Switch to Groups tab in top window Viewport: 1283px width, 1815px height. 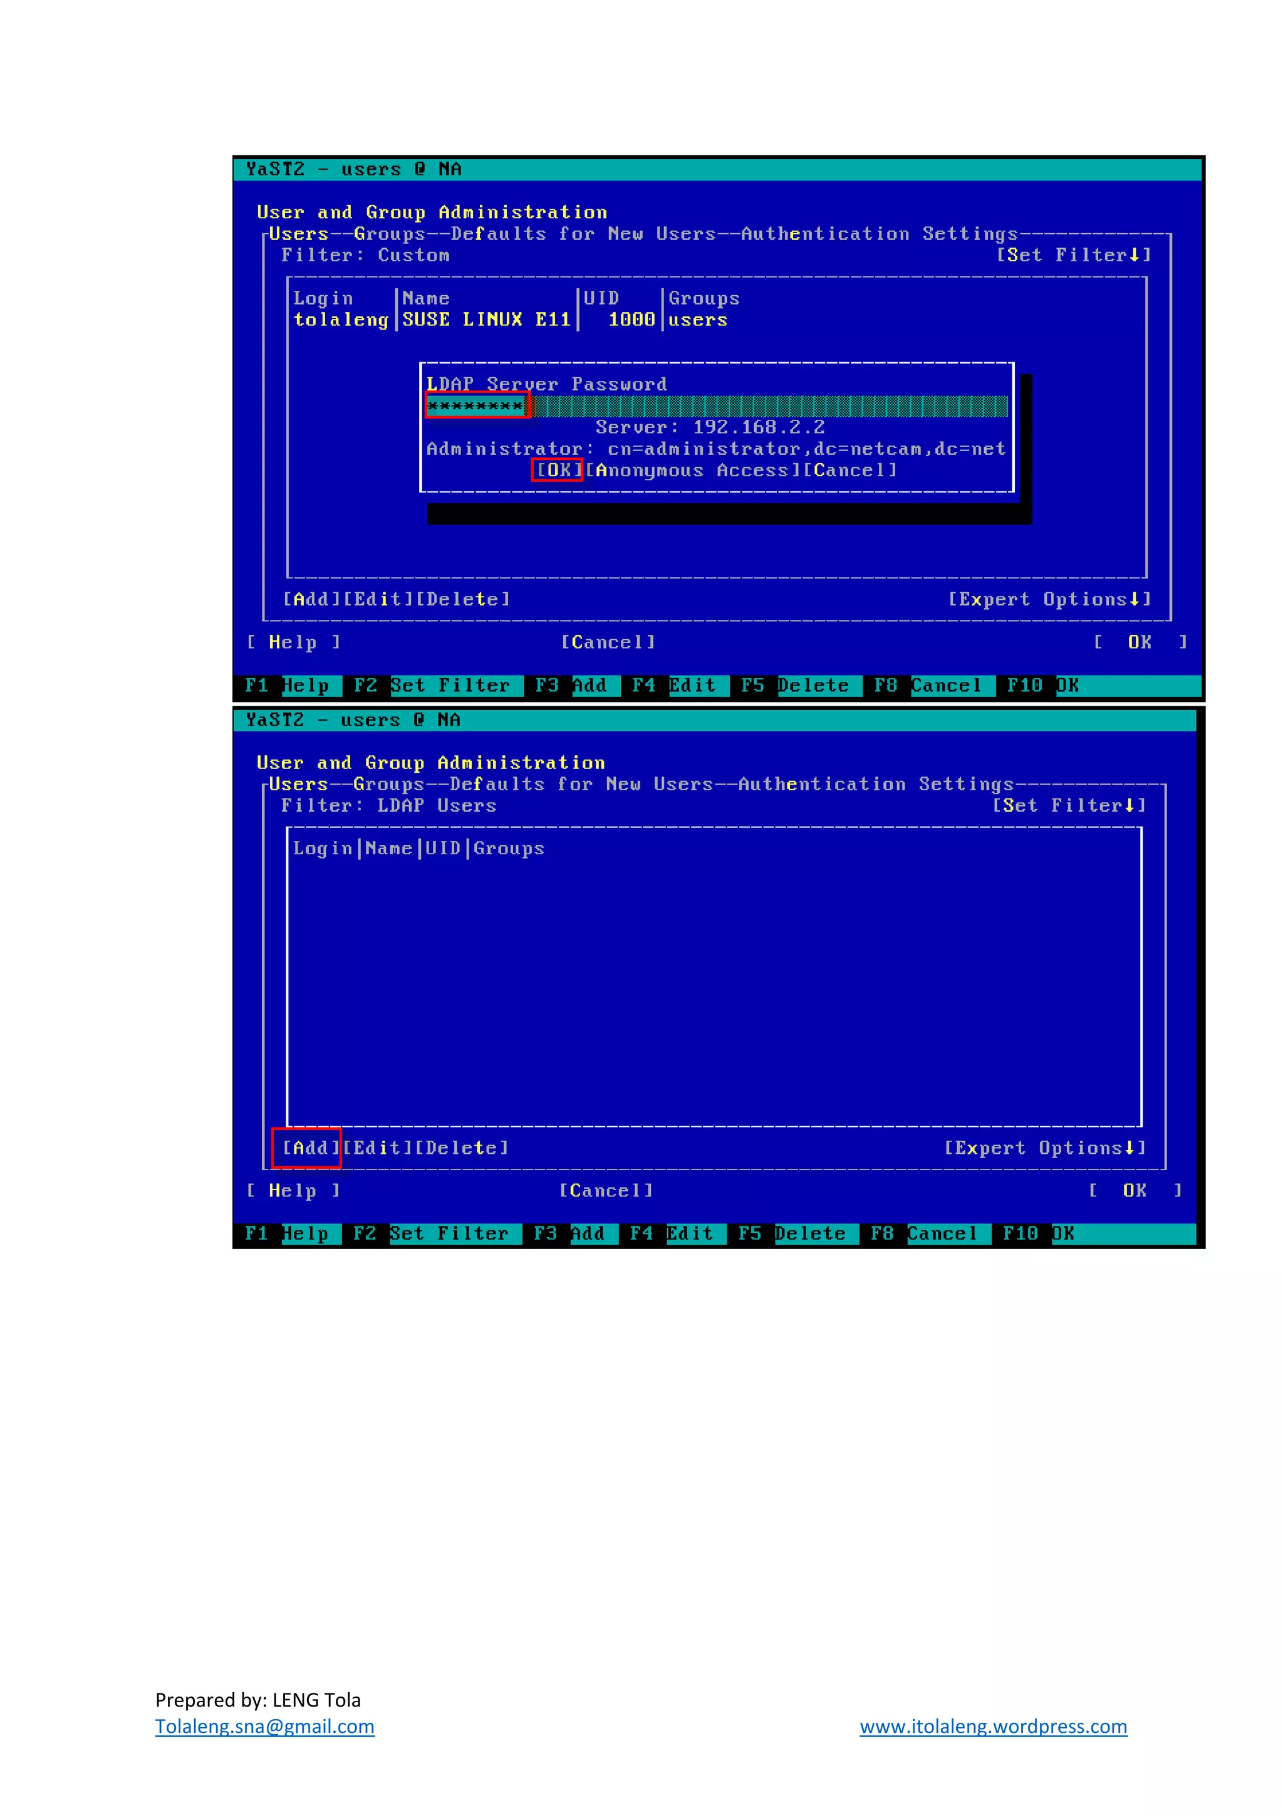[x=388, y=234]
